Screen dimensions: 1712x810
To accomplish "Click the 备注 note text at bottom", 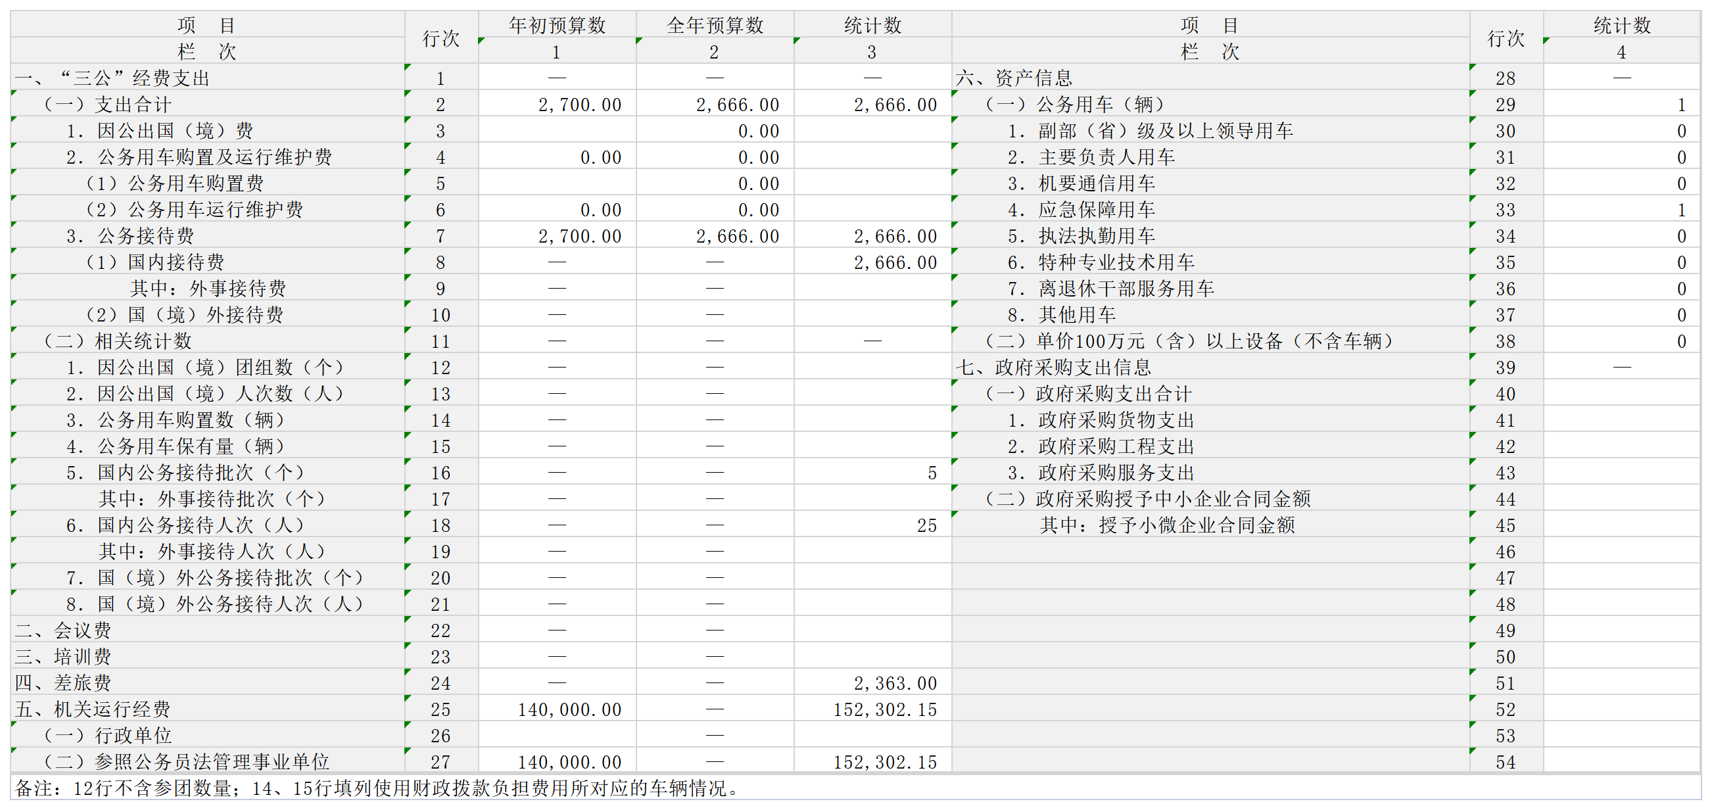I will [x=376, y=788].
